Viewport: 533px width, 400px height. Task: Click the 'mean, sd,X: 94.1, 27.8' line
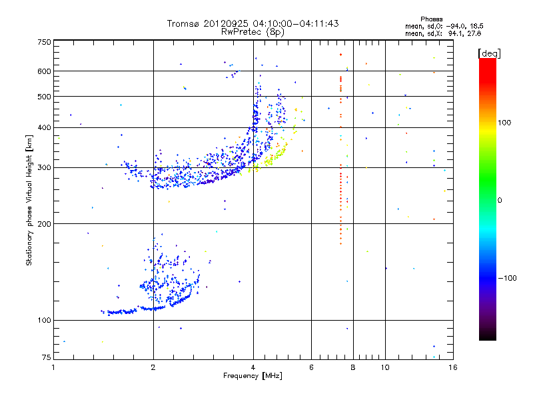tap(443, 33)
